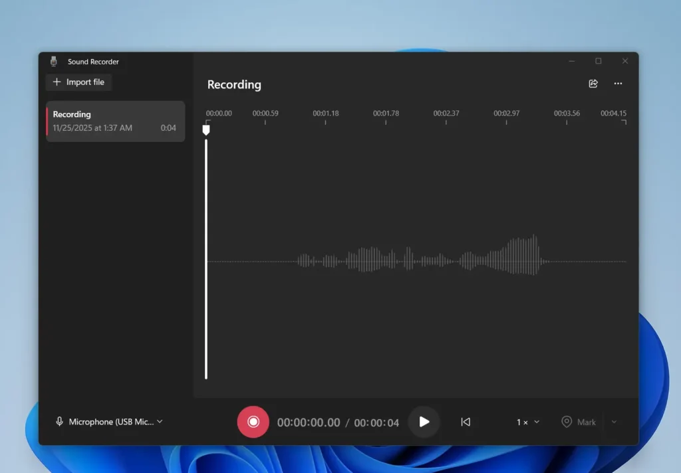
Task: Add a marker with the Mark button
Action: (x=579, y=422)
